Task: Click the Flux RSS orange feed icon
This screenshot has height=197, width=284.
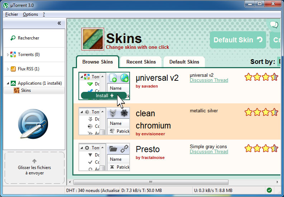Action: coord(13,69)
